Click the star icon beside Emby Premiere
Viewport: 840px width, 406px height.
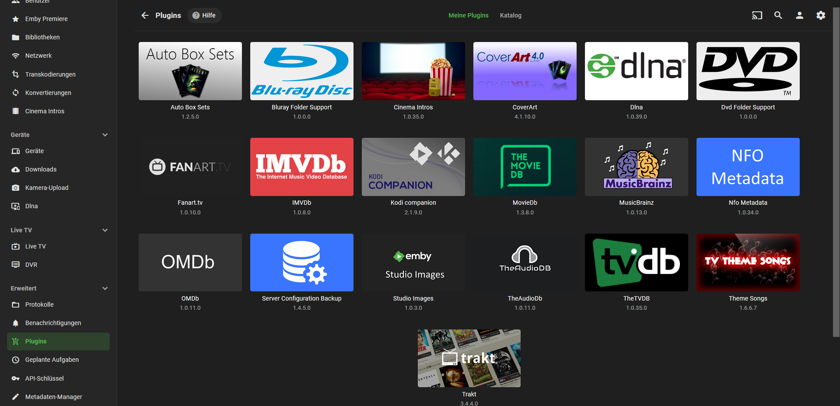[16, 19]
